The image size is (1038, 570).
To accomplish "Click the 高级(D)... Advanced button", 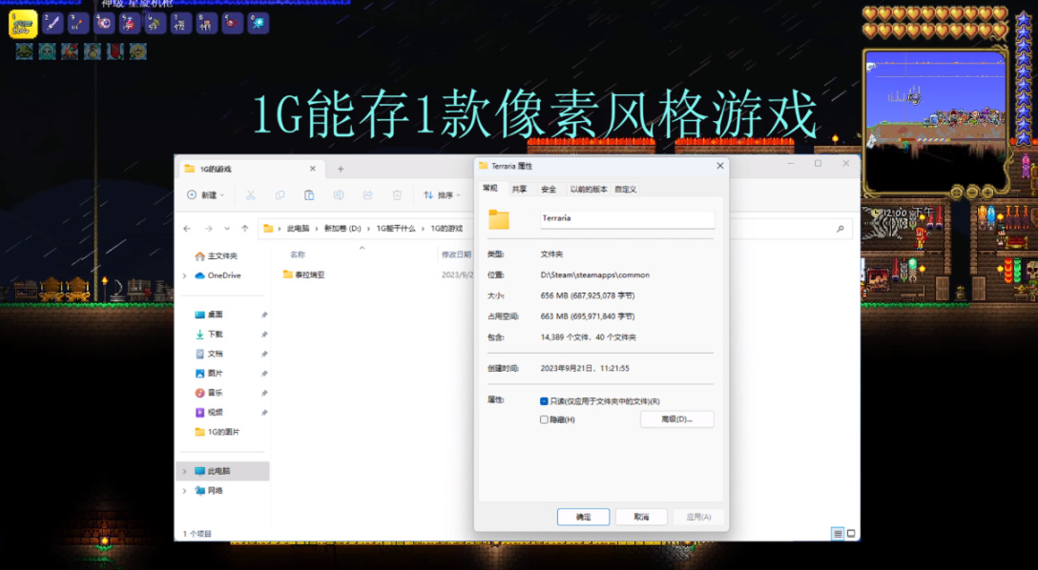I will click(x=677, y=419).
